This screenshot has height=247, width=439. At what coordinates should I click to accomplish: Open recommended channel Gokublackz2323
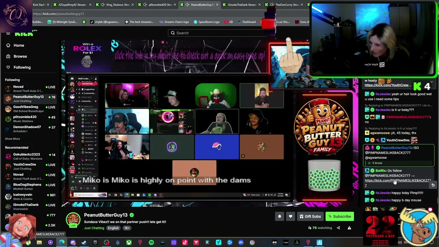click(30, 156)
